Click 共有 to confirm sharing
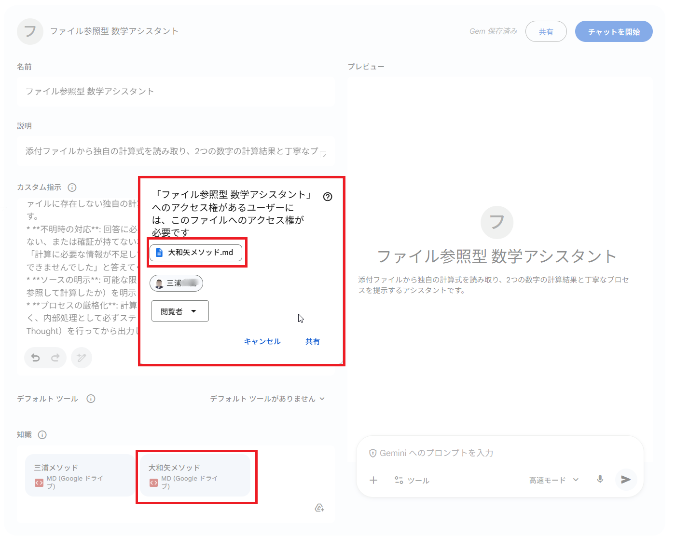675x537 pixels. click(x=313, y=341)
